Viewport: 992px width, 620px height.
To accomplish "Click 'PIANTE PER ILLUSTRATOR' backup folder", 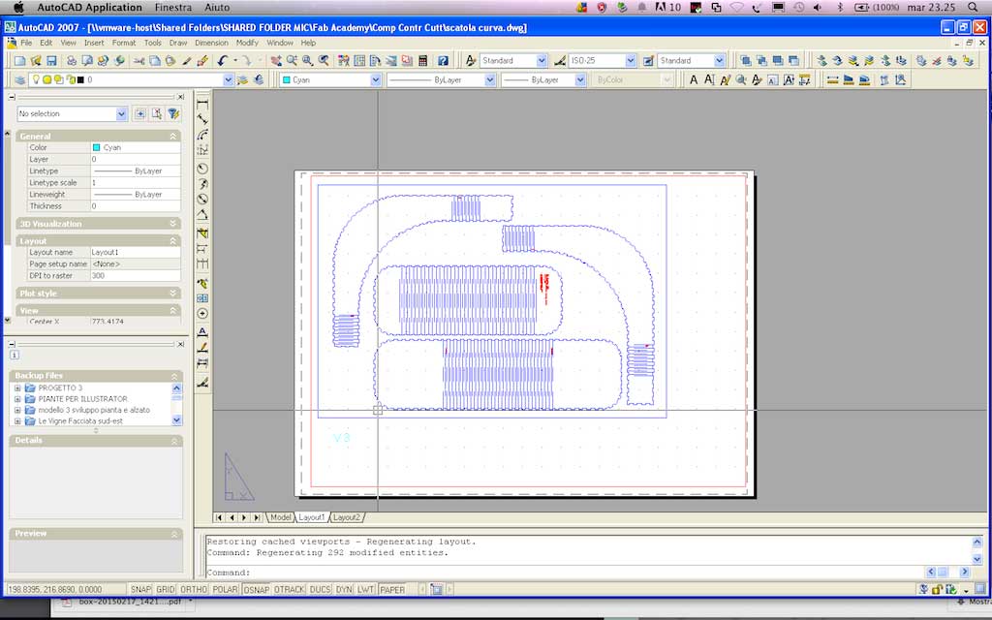I will pos(82,398).
